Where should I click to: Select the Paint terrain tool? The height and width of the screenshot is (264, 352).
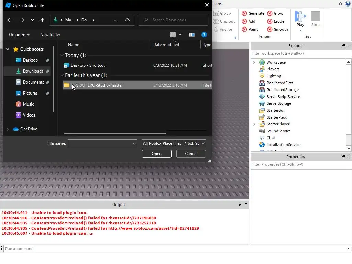click(x=250, y=29)
